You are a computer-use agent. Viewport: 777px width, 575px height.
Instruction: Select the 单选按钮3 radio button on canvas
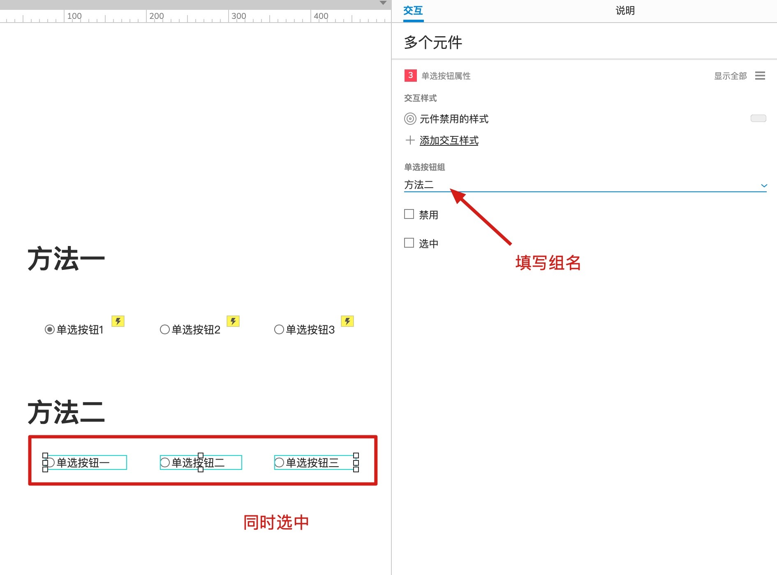coord(279,329)
